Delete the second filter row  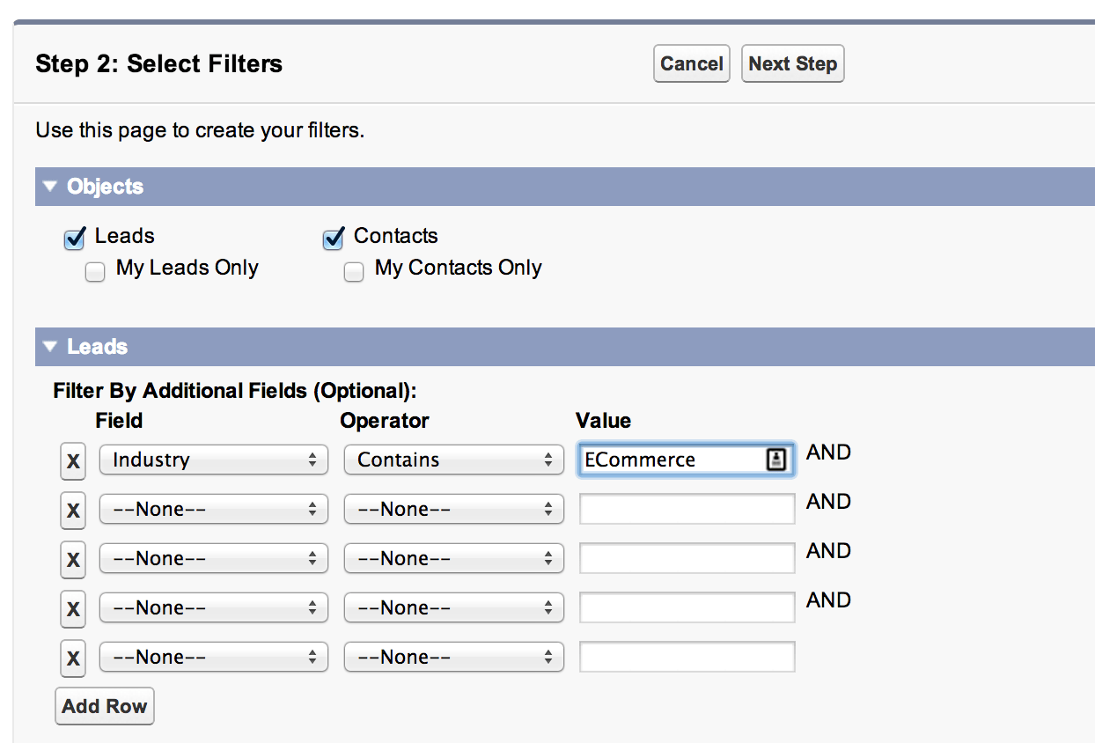[73, 510]
